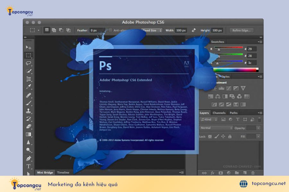The image size is (289, 192).
Task: Create a new layer group
Action: (237, 173)
